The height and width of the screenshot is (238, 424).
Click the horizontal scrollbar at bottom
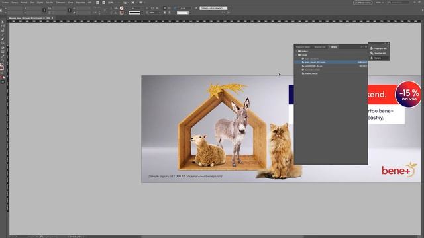222,237
